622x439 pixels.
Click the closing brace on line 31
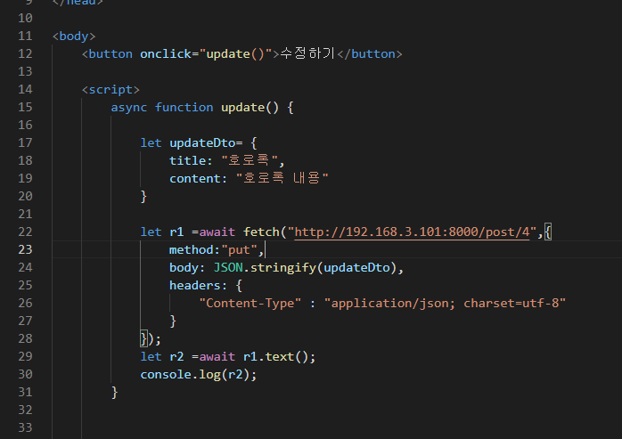(x=115, y=392)
